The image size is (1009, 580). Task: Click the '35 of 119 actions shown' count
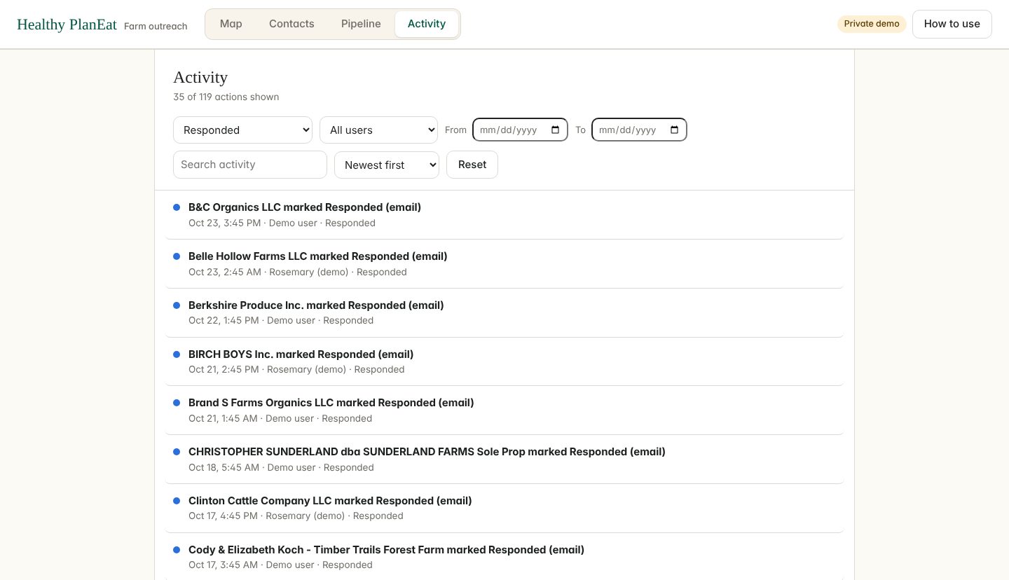pyautogui.click(x=226, y=97)
